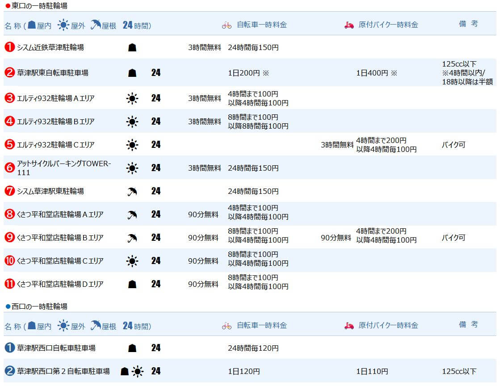Click indoor icon for シスム近鉄草津駐輪場
The height and width of the screenshot is (386, 500).
click(x=132, y=47)
